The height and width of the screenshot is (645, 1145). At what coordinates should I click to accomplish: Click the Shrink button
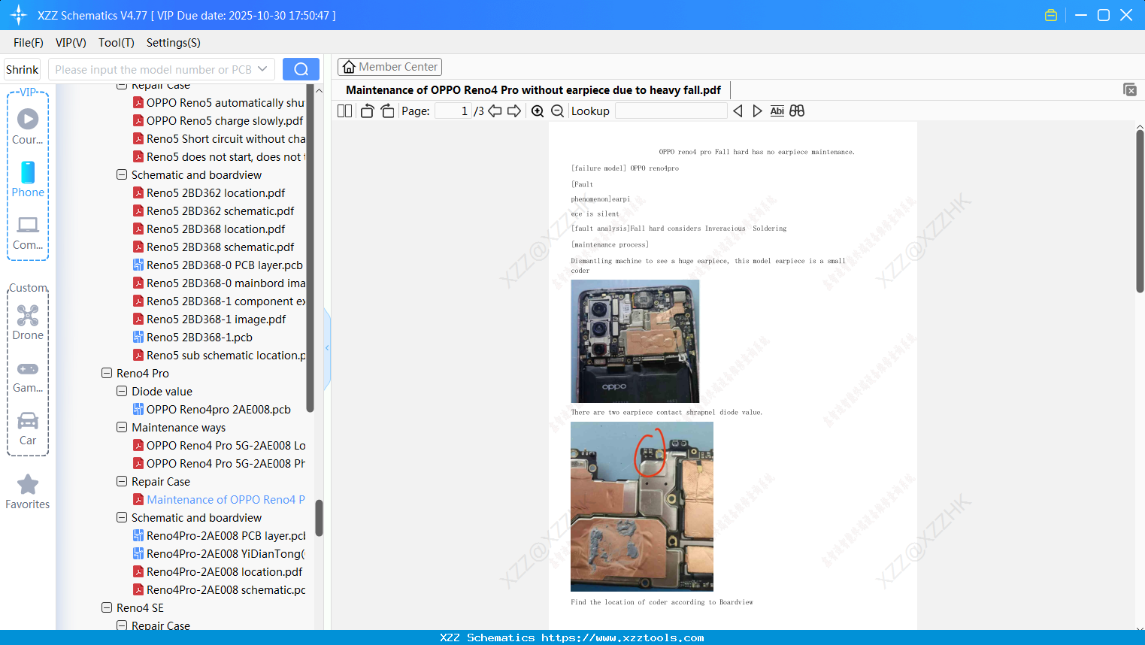[x=23, y=69]
